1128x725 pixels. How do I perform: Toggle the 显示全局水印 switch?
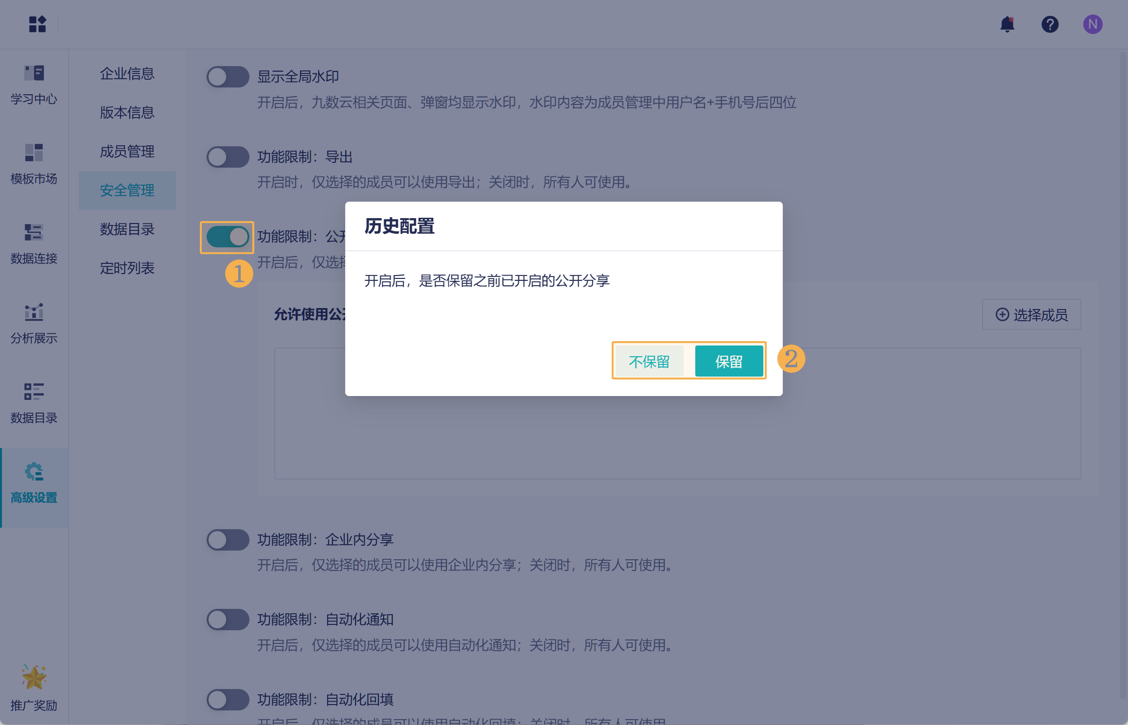click(228, 77)
